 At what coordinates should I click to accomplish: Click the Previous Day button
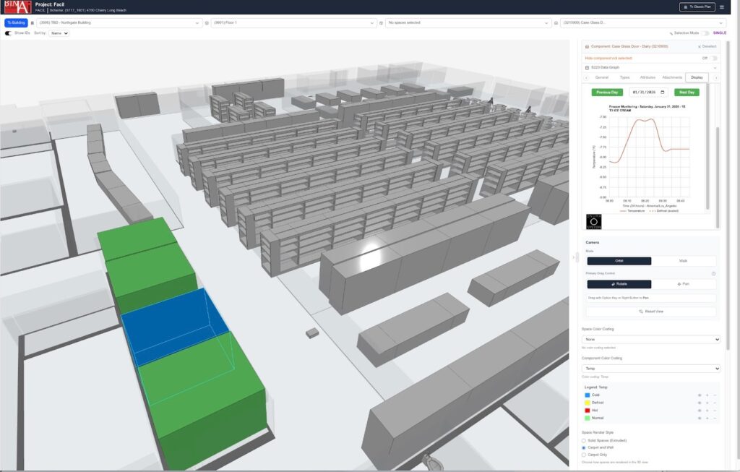(606, 93)
